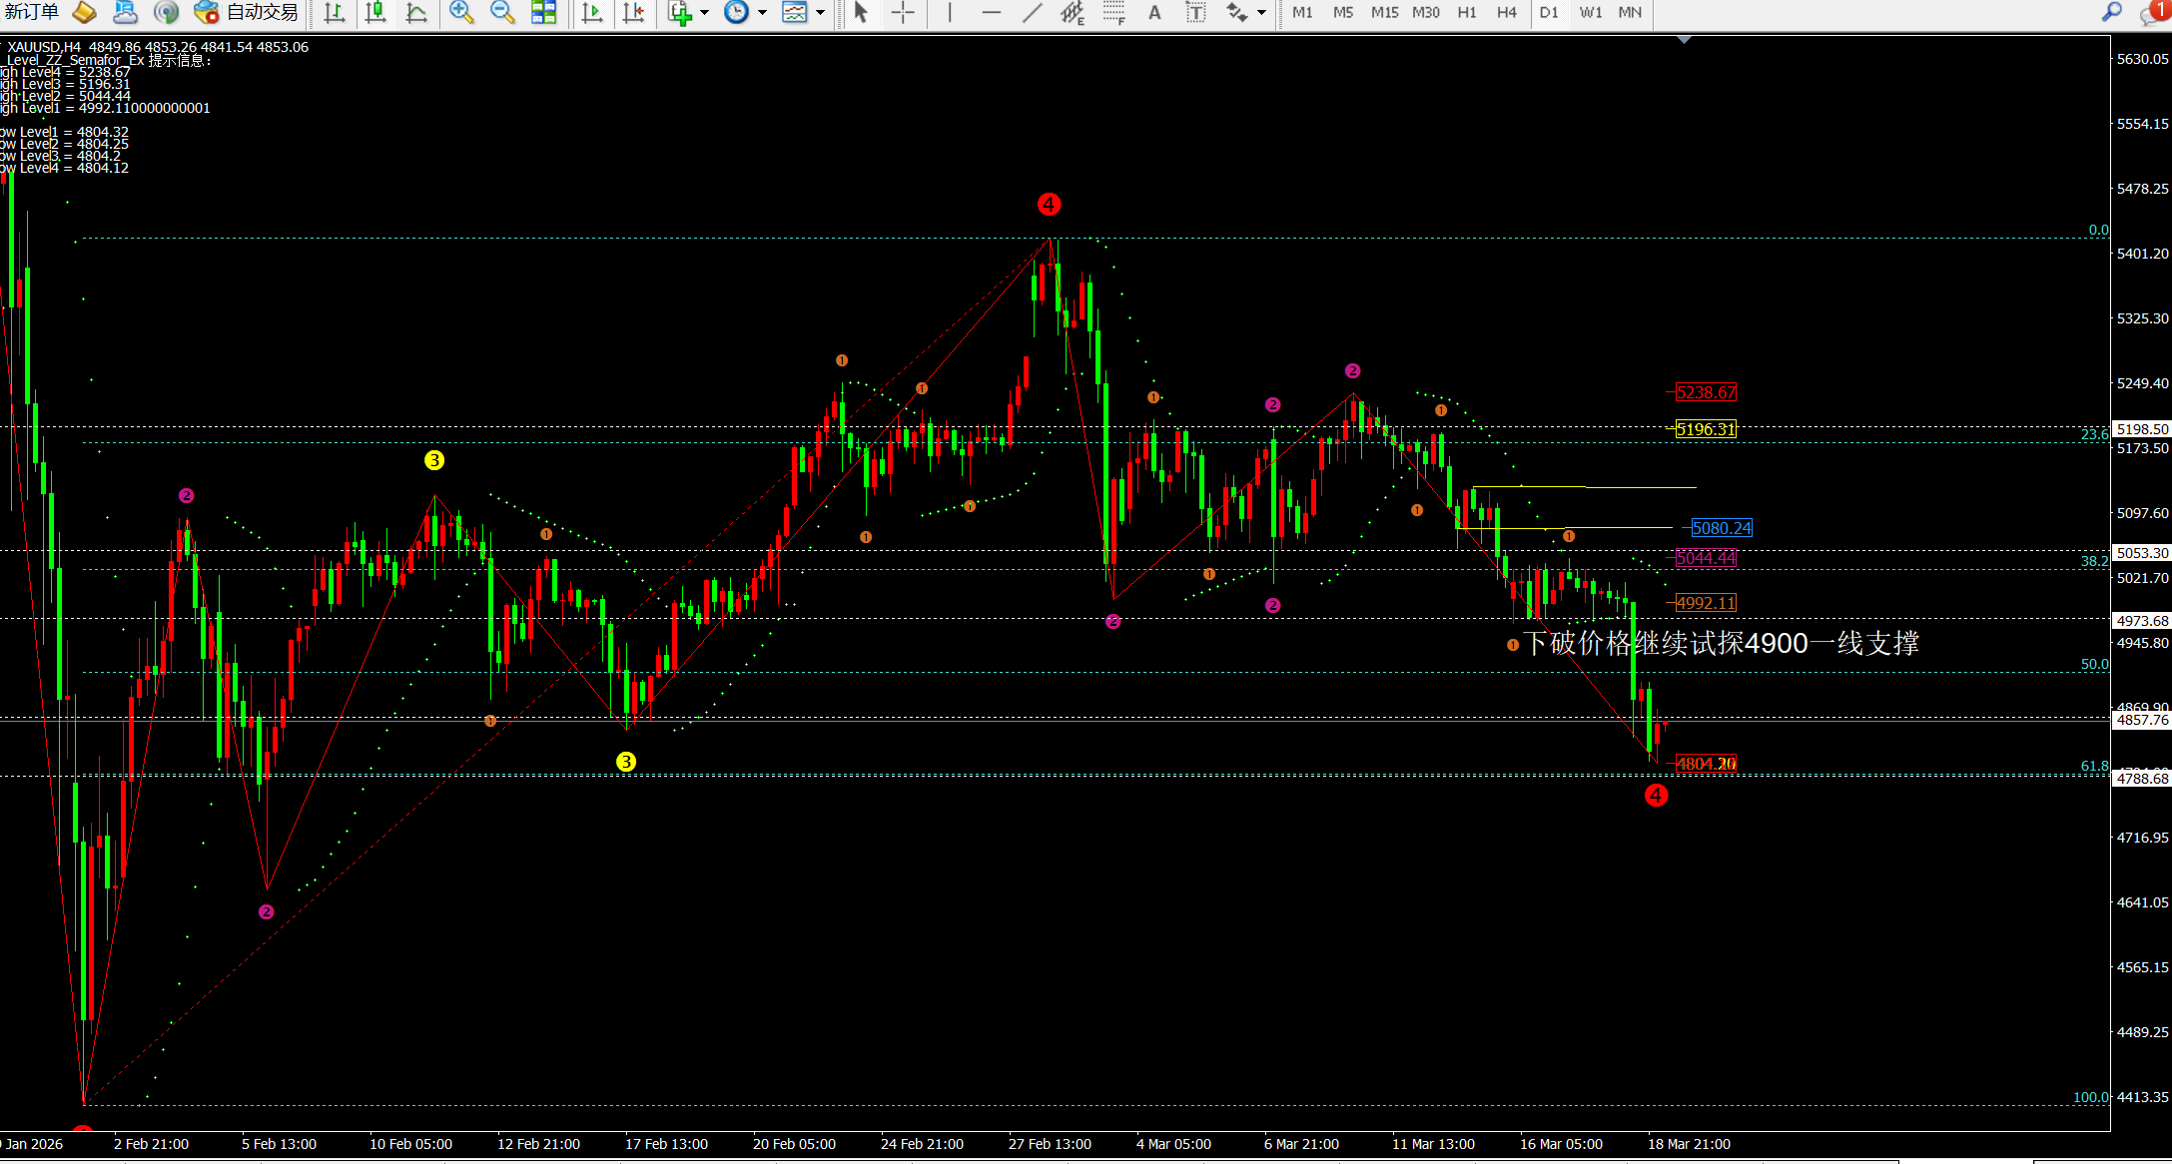Image resolution: width=2172 pixels, height=1164 pixels.
Task: Draw a vertical line tool
Action: (949, 12)
